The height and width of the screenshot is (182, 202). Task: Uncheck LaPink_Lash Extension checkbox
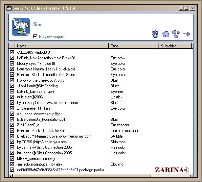tap(12, 91)
